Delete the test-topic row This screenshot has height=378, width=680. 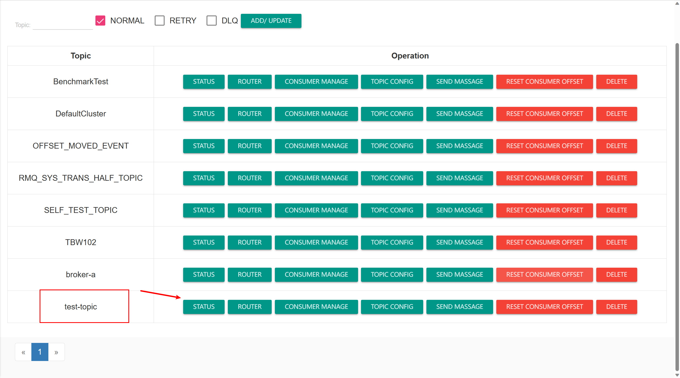[x=616, y=307]
